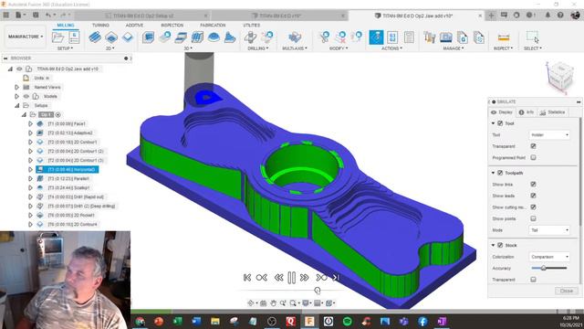Switch to the TURNING tab

100,25
